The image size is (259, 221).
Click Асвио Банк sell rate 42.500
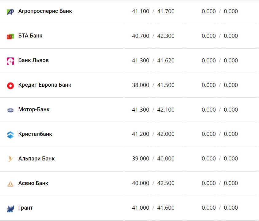pyautogui.click(x=166, y=183)
